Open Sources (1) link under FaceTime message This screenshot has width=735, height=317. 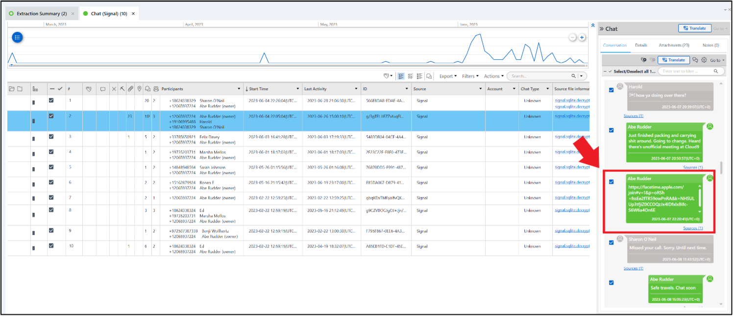(693, 228)
